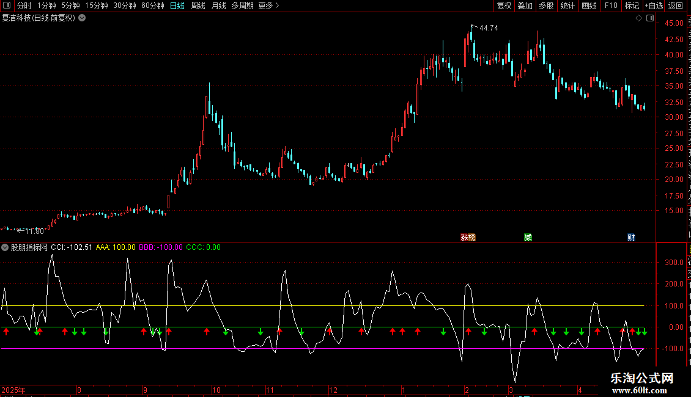
Task: Click the 2025年 label on time axis
Action: [x=13, y=390]
